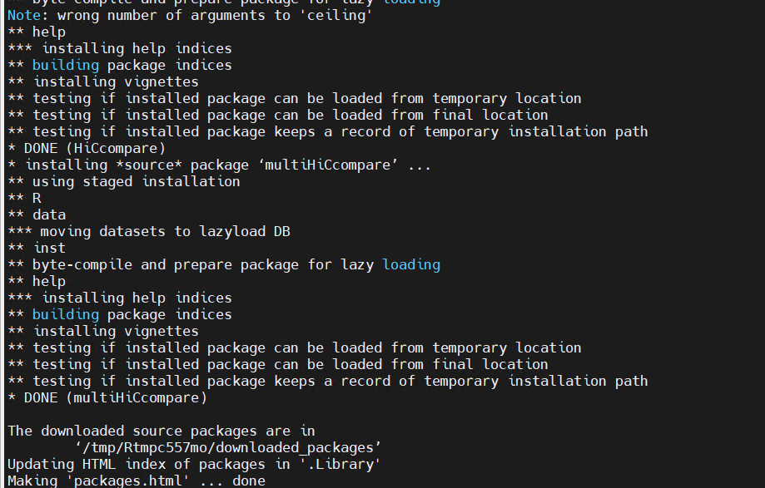765x488 pixels.
Task: Click the "** R" line
Action: click(24, 198)
